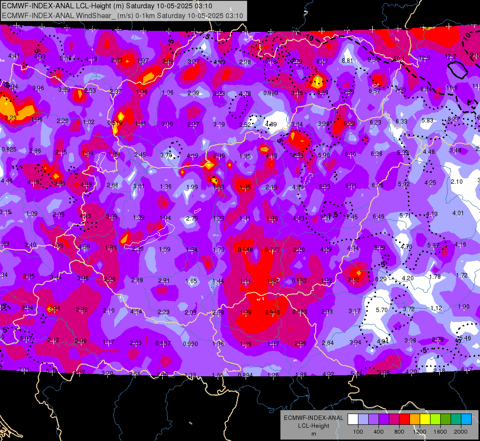Click the wind shear value 12.0
This screenshot has width=480, height=441.
coord(425,57)
